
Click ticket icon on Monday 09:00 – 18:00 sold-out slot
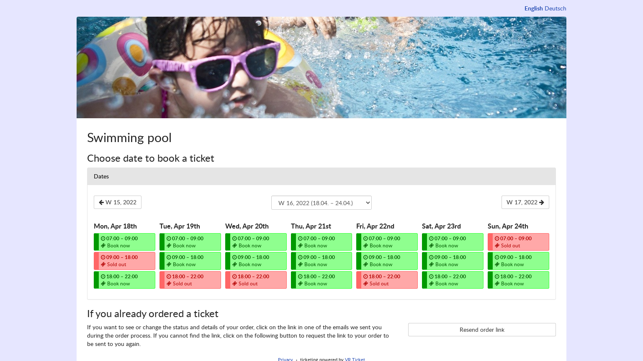click(103, 264)
